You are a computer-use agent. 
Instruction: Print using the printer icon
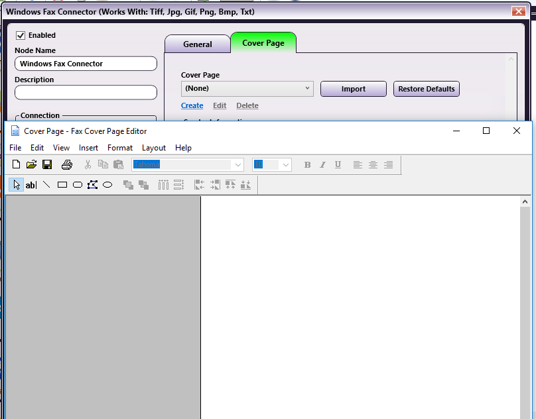66,164
